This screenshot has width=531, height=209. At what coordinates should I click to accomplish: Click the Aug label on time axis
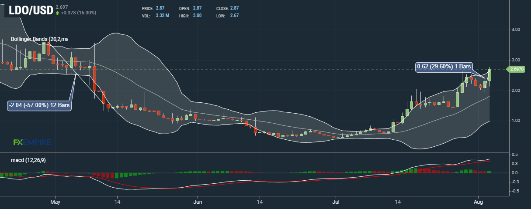tap(479, 202)
